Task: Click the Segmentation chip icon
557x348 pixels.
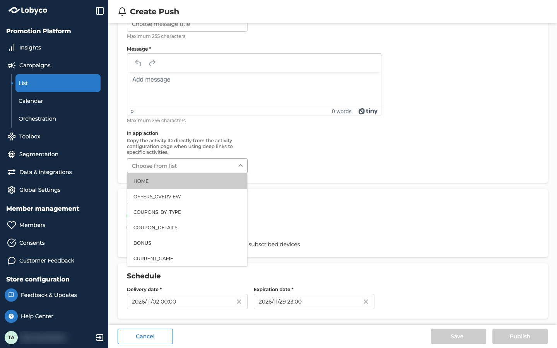Action: click(x=12, y=154)
